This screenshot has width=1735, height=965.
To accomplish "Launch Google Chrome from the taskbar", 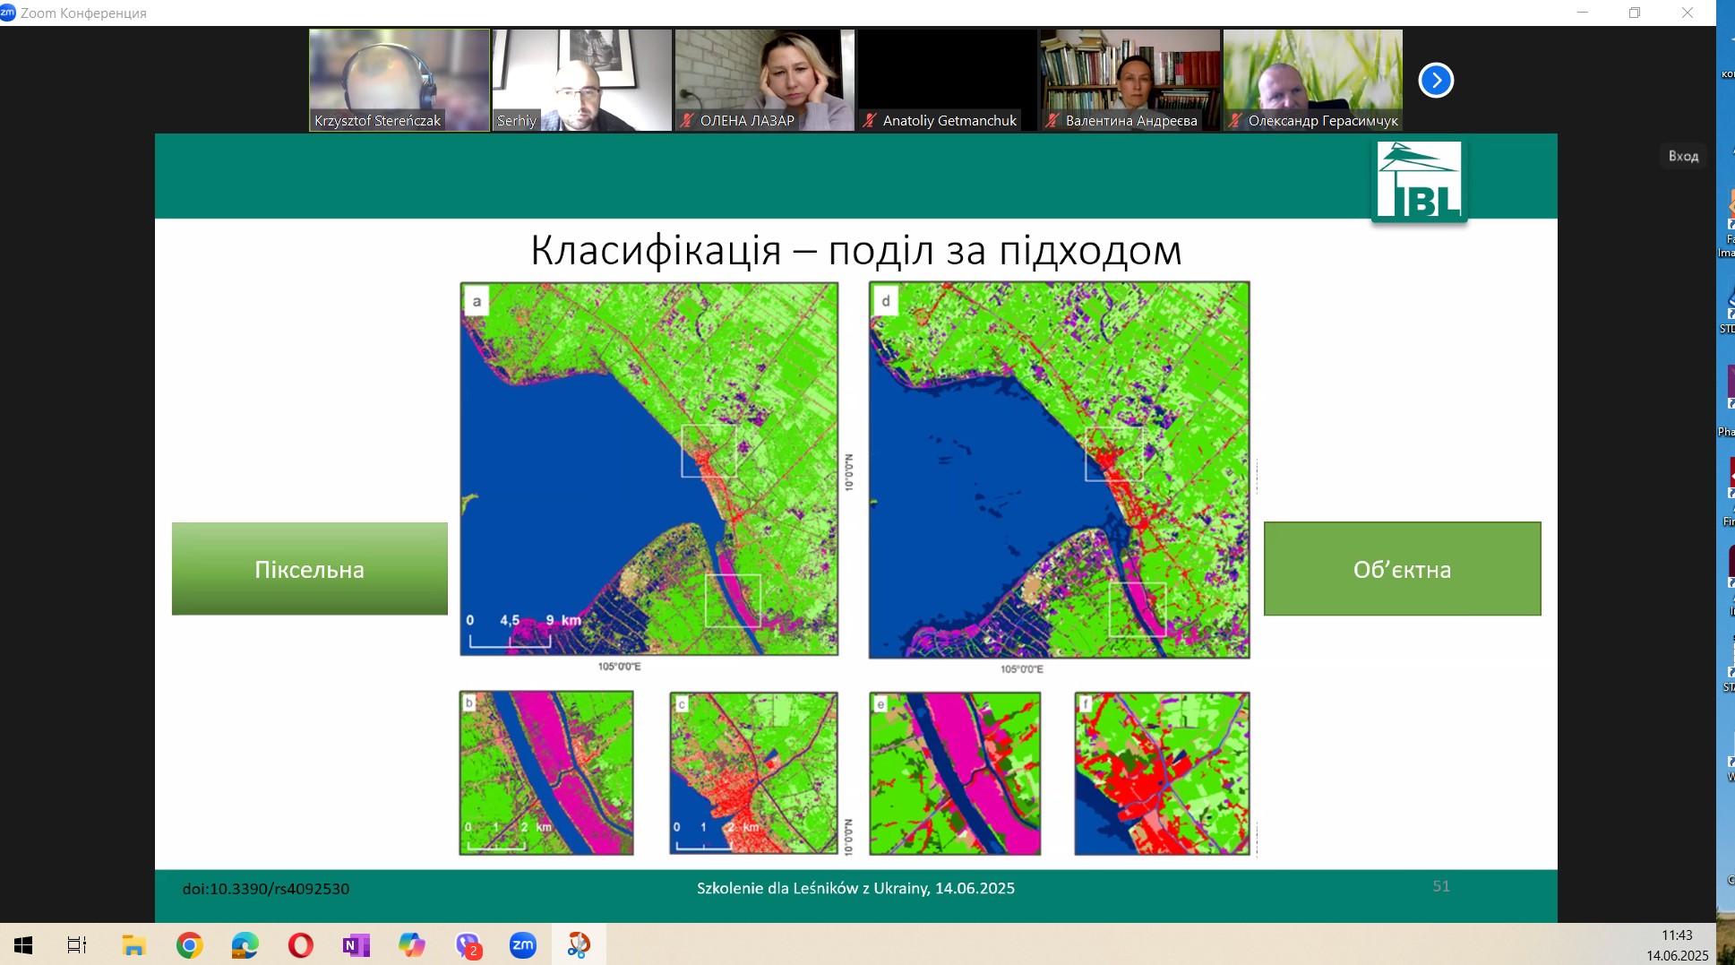I will coord(189,945).
